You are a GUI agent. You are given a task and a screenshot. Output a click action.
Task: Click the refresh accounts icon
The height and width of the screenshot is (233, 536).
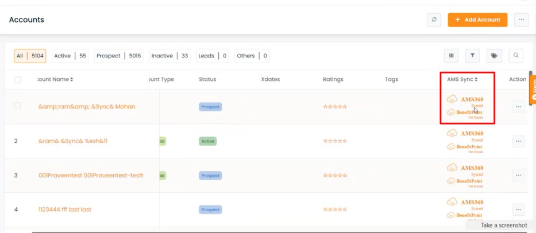[434, 20]
